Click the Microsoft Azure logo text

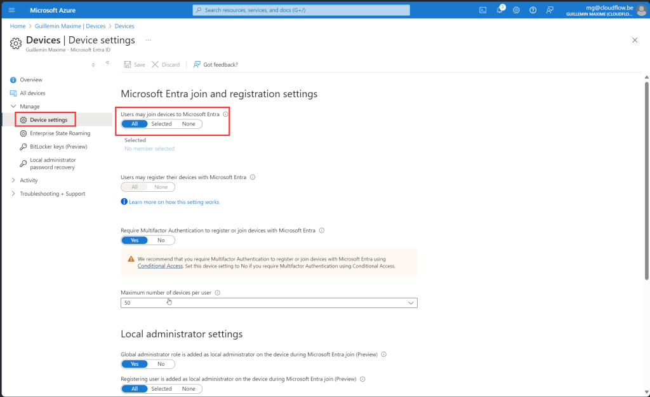coord(53,10)
